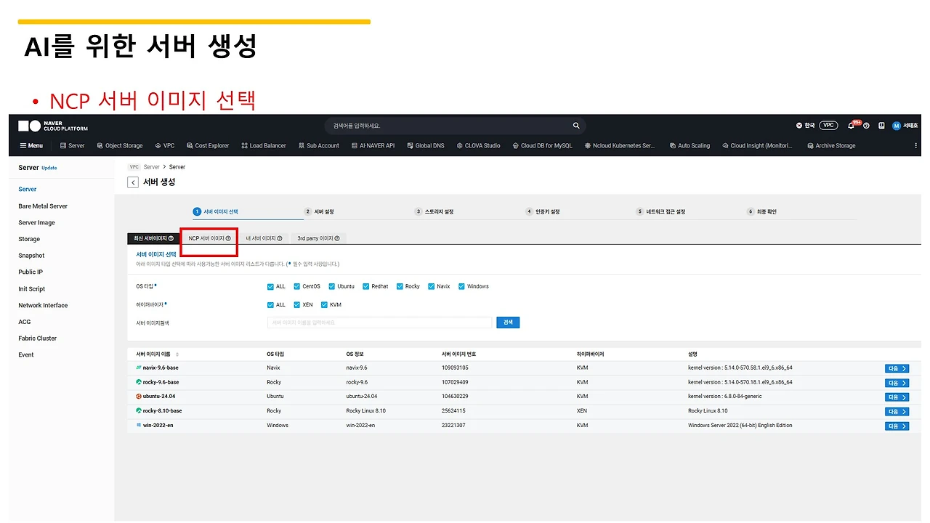Click the server image name search field
930x523 pixels.
tap(380, 323)
